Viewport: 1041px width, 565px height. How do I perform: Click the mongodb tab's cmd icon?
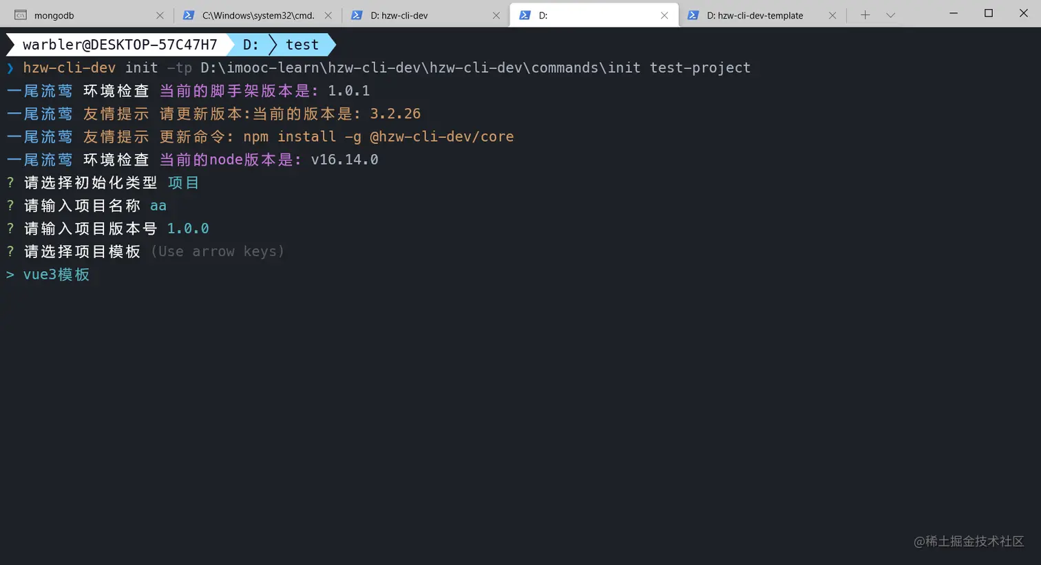click(21, 15)
